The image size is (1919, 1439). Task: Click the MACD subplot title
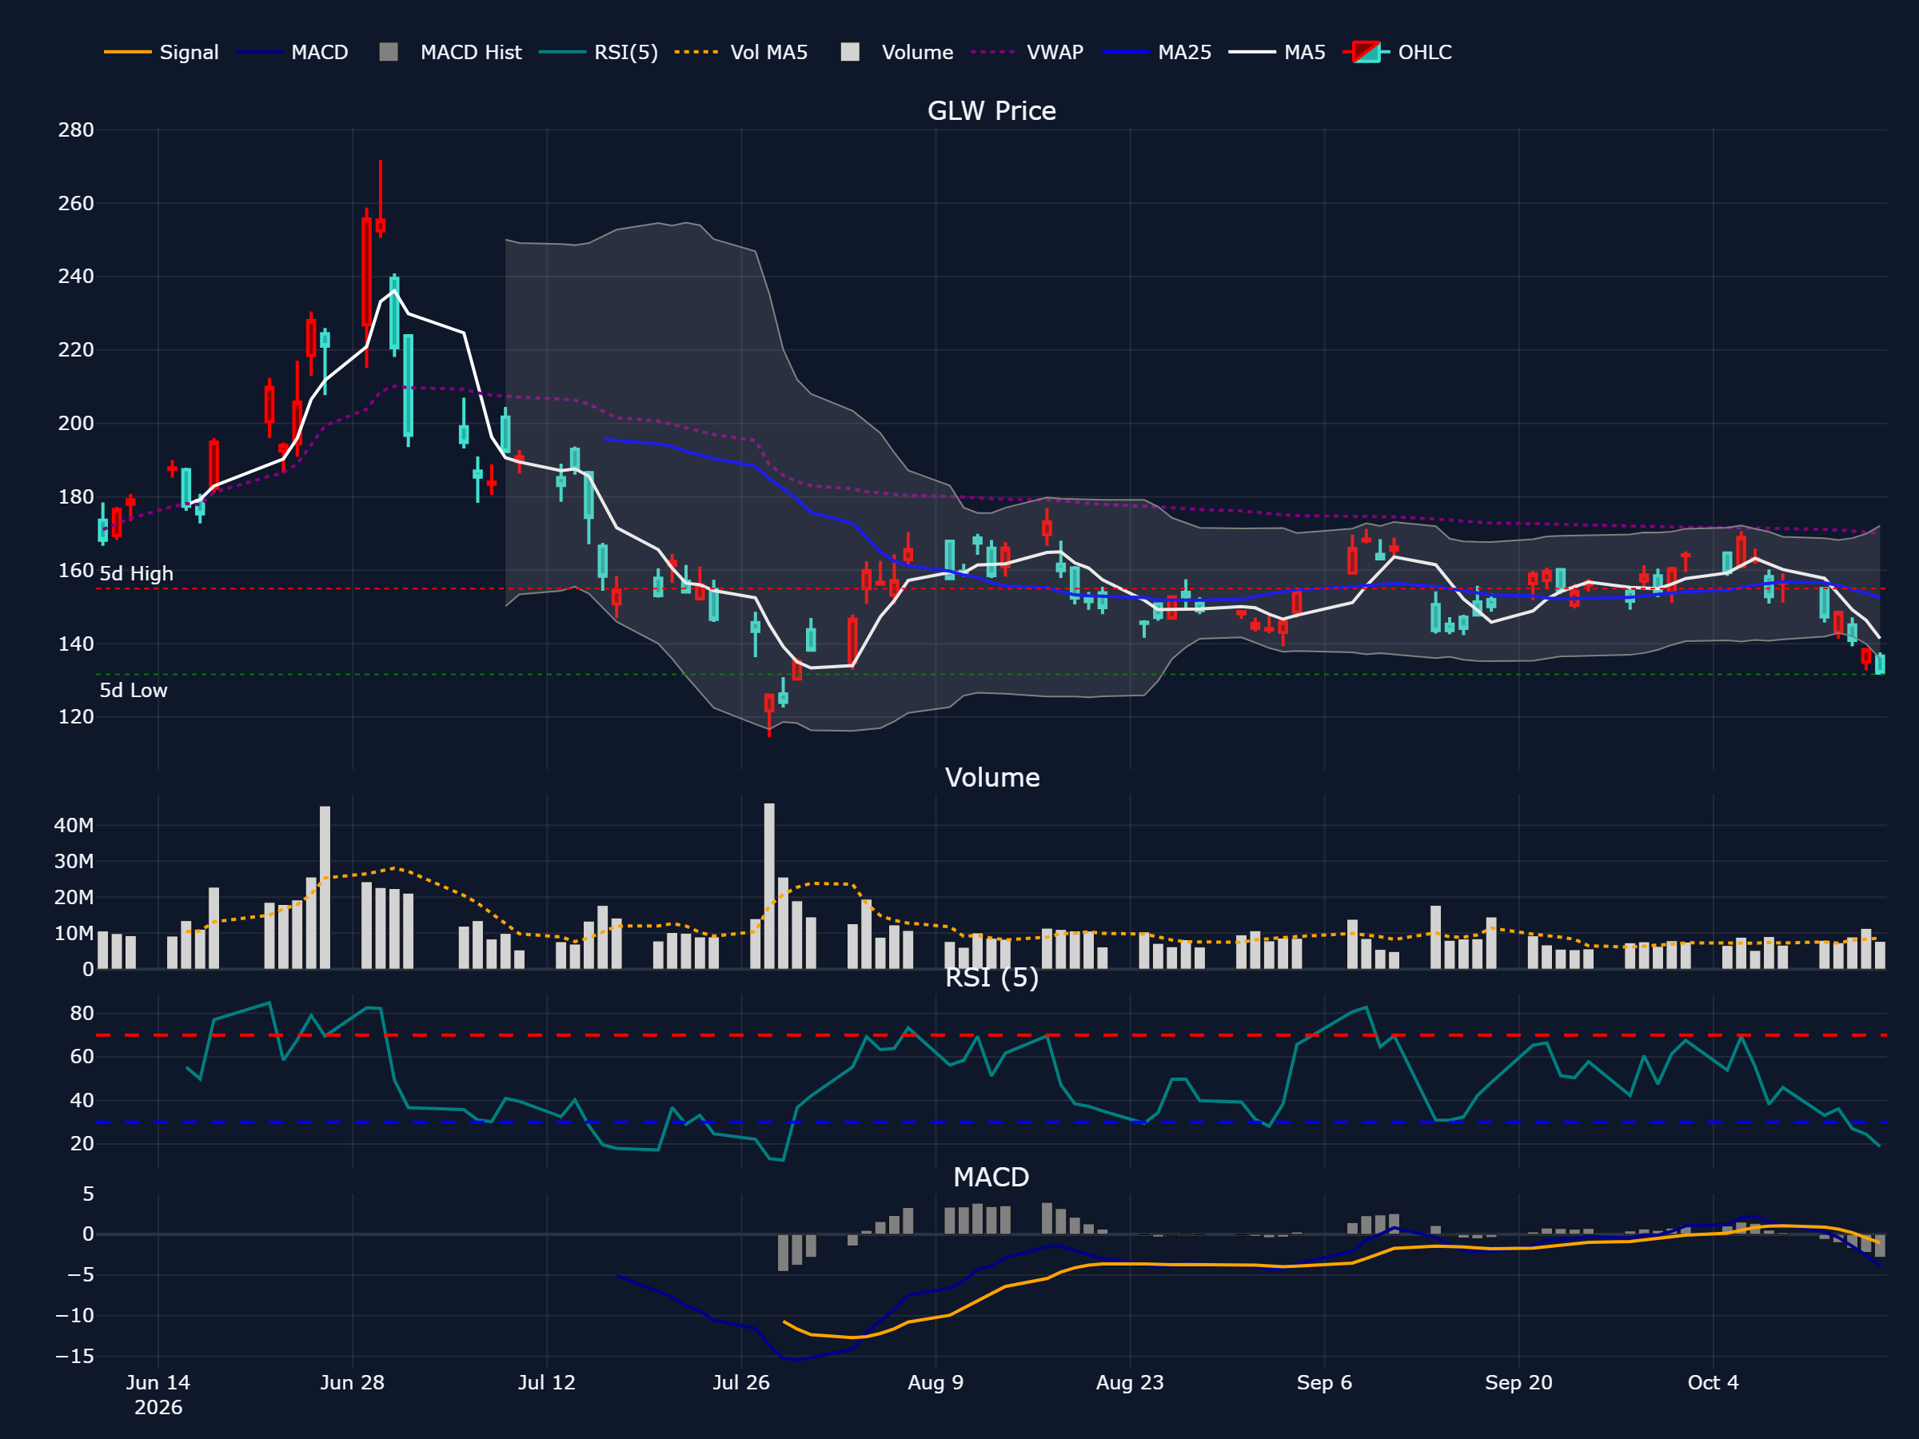pyautogui.click(x=991, y=1177)
